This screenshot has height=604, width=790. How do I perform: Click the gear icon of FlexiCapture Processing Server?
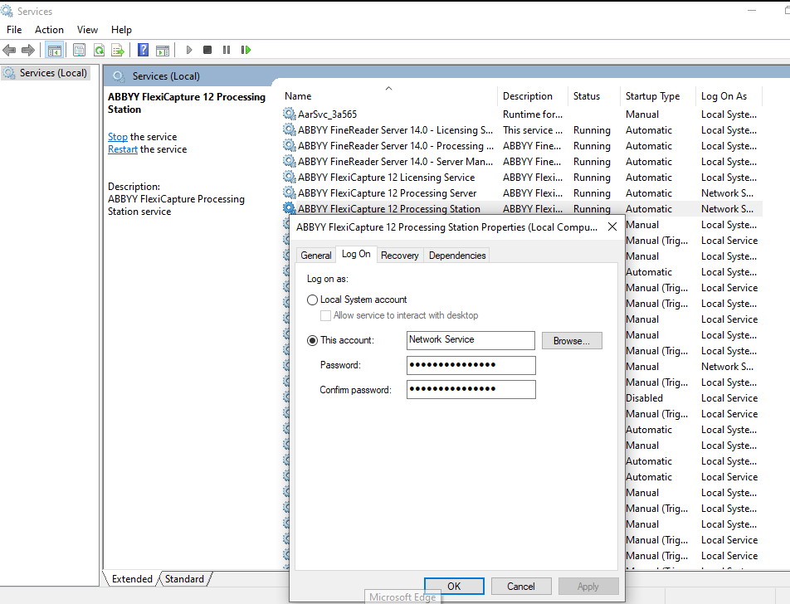(x=289, y=193)
